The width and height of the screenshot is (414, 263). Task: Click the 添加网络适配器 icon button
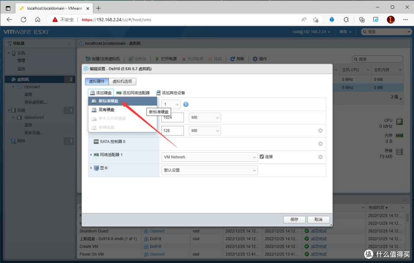click(119, 93)
